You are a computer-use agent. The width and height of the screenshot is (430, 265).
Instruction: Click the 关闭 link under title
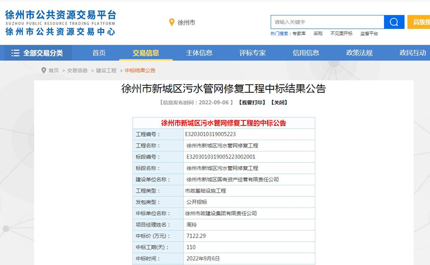click(x=279, y=102)
